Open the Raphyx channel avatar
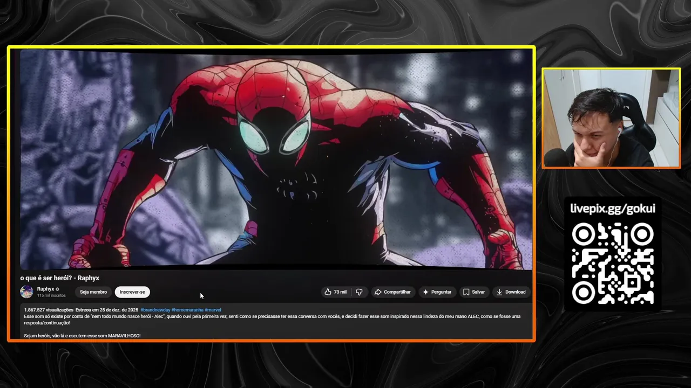 26,292
